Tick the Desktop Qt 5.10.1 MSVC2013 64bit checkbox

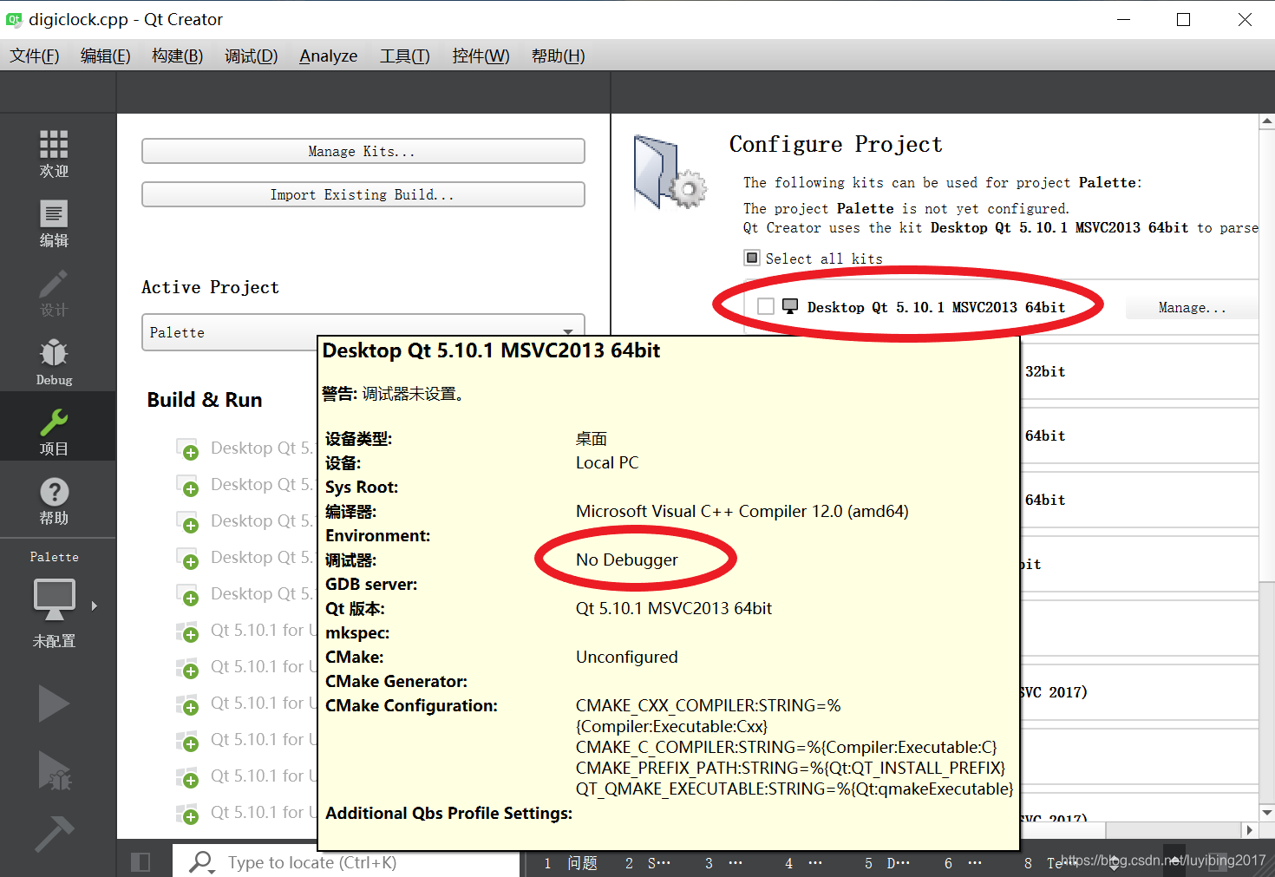coord(766,306)
